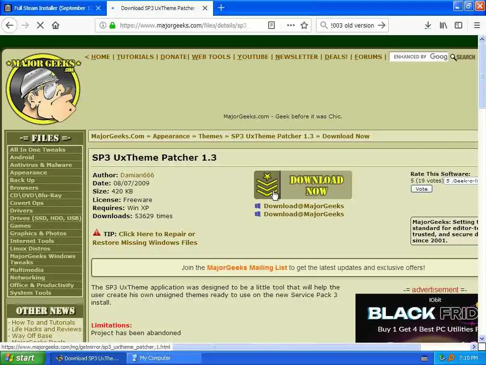Open the library bookmarks icon
The height and width of the screenshot is (365, 486).
(x=443, y=26)
